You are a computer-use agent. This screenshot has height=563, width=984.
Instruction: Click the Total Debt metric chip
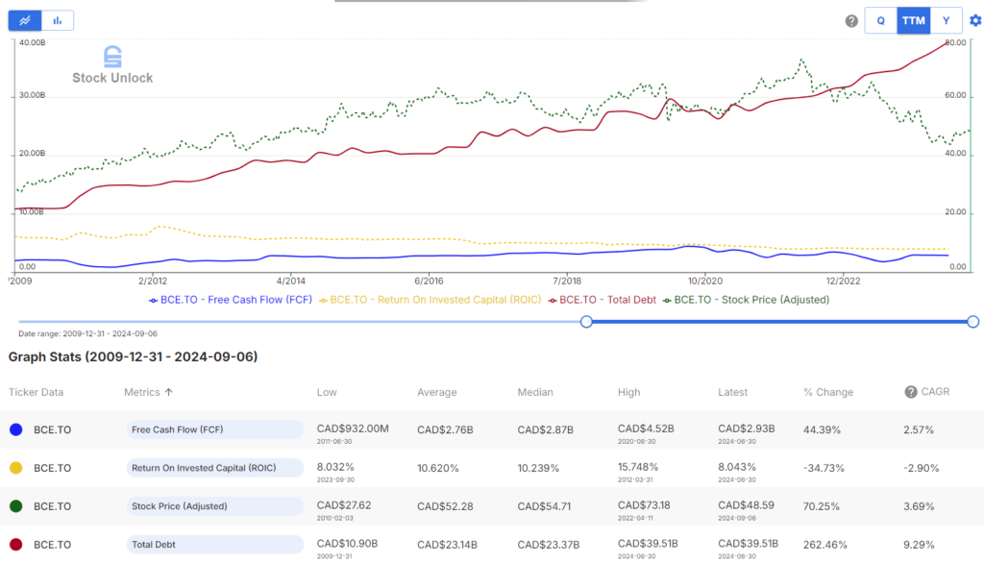pyautogui.click(x=215, y=545)
